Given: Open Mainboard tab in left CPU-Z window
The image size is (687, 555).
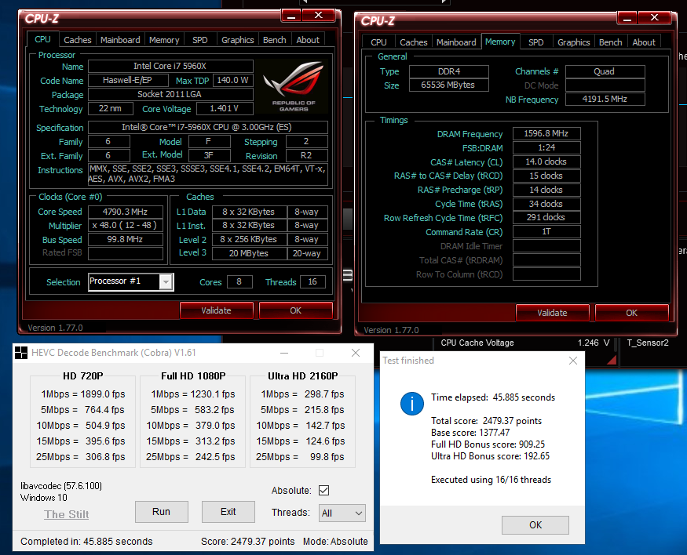Looking at the screenshot, I should pyautogui.click(x=120, y=40).
